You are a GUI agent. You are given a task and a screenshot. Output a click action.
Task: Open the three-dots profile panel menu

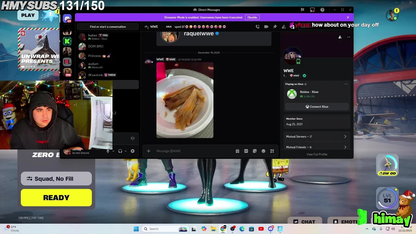click(x=348, y=37)
